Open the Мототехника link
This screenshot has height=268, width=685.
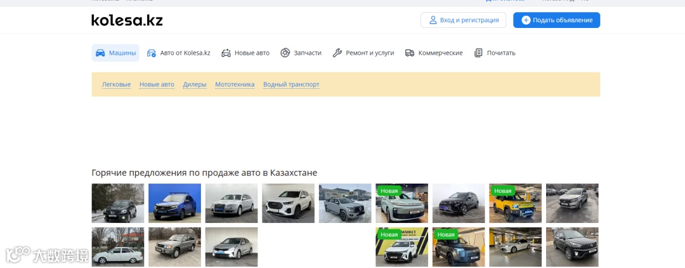pyautogui.click(x=235, y=84)
